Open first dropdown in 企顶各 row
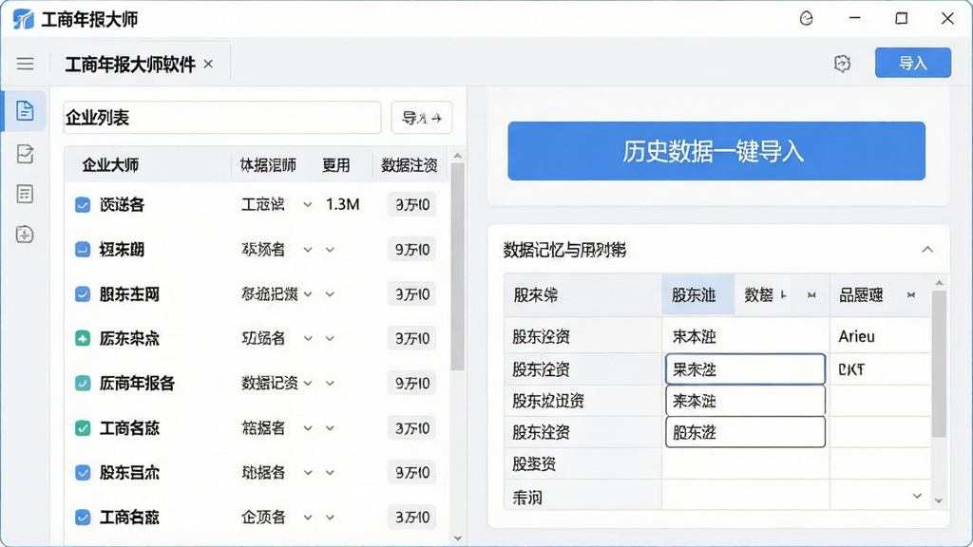The image size is (973, 547). [307, 518]
